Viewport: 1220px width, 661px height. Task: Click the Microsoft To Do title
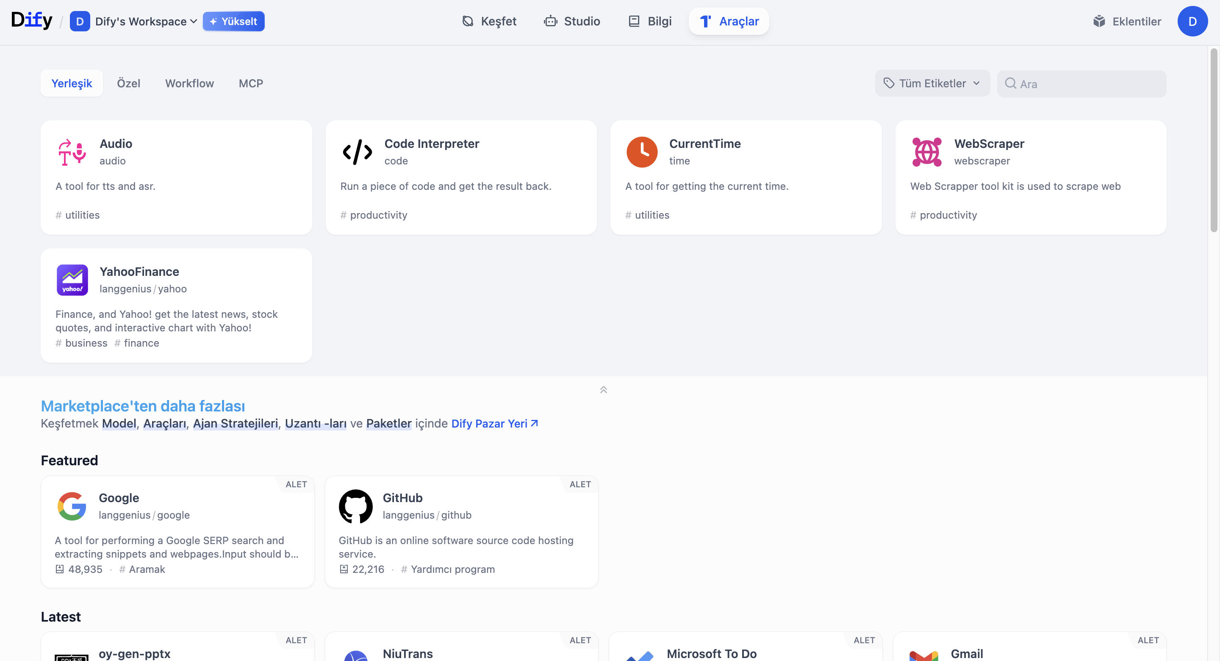coord(711,653)
